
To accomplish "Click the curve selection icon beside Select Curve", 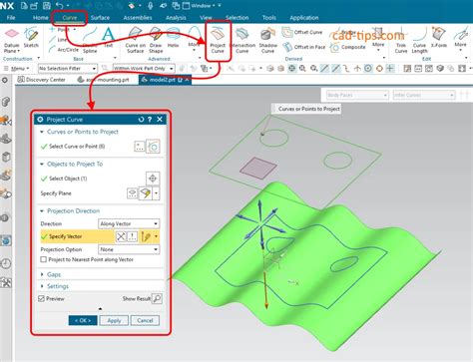I will [x=153, y=147].
